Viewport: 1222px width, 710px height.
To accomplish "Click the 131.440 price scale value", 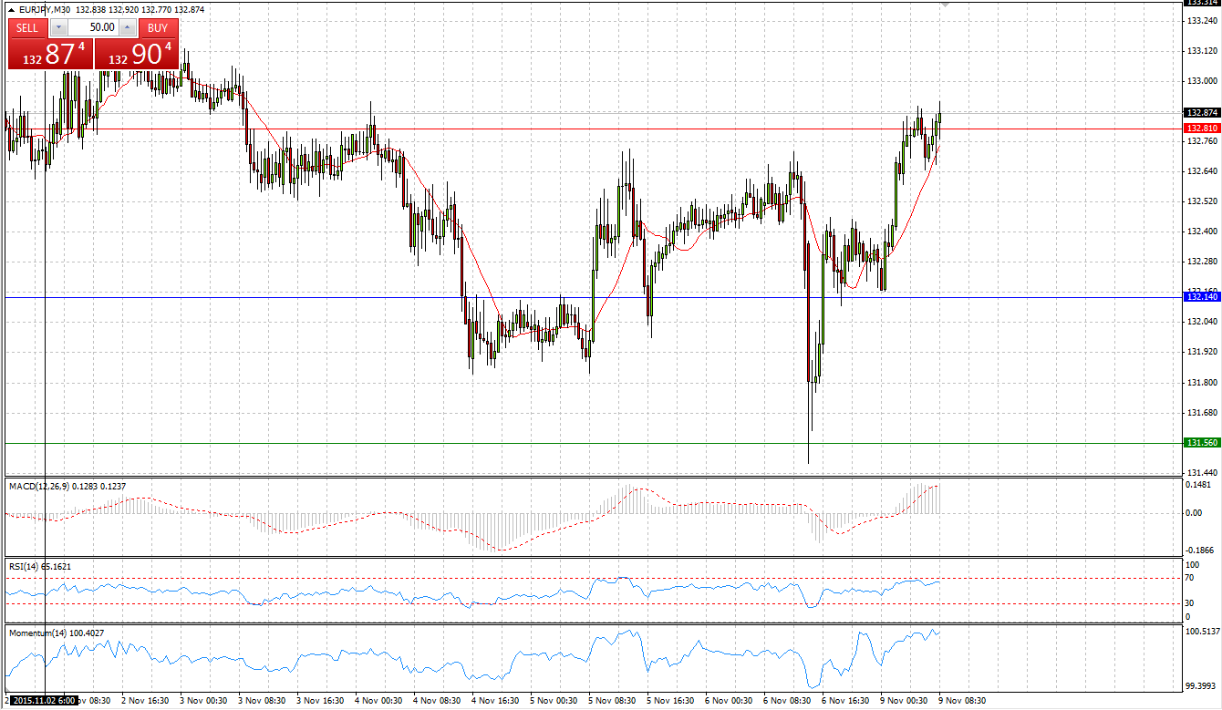I will pyautogui.click(x=1202, y=472).
